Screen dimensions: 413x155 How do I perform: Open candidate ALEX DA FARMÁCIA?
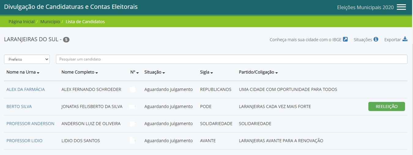(25, 89)
